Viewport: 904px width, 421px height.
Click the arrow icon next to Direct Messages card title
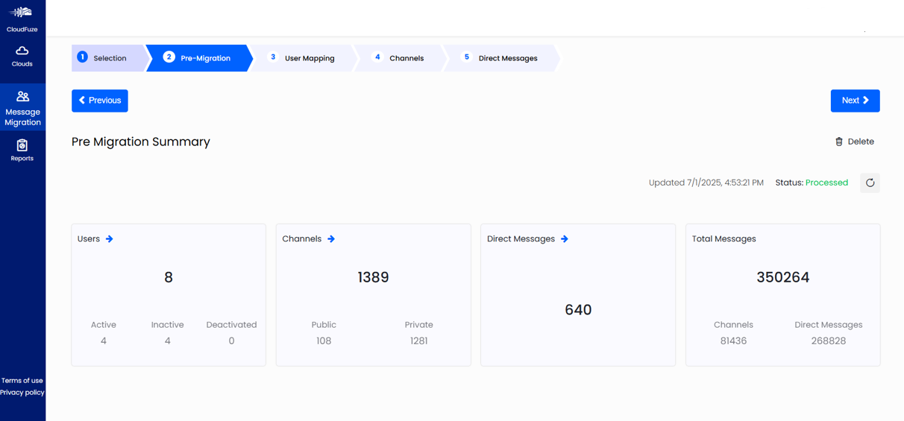[565, 239]
